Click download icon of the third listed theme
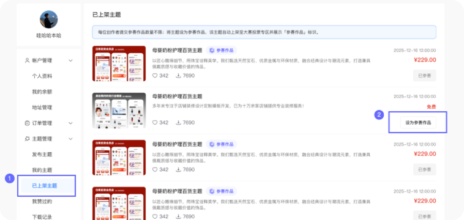Viewport: 464px width, 220px height. 179,169
